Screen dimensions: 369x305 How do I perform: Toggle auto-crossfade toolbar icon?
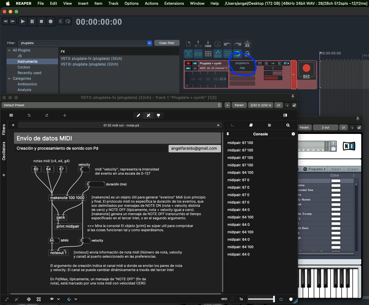(x=188, y=54)
